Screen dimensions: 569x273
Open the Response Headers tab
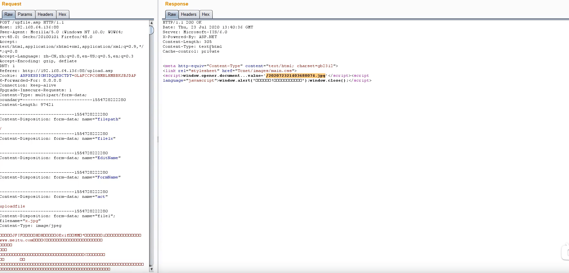[x=188, y=14]
